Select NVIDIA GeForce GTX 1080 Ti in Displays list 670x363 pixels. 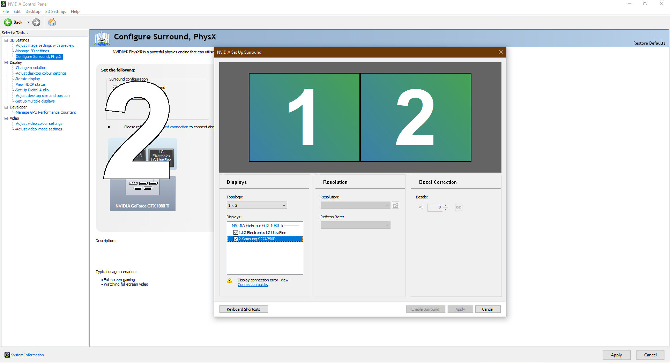(x=258, y=226)
